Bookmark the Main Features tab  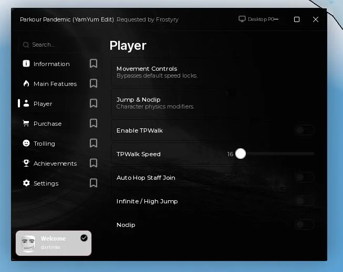(93, 84)
